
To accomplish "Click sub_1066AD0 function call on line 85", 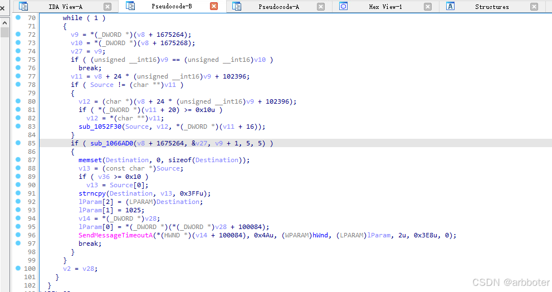I will pos(111,143).
